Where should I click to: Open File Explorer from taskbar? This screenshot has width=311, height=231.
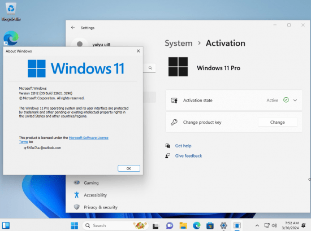(183, 226)
